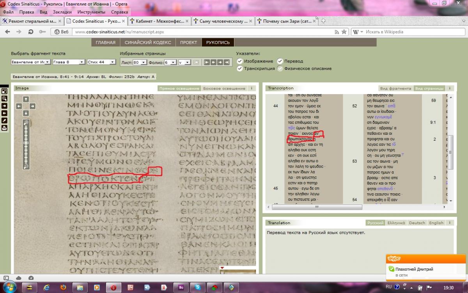Screen dimensions: 468x293
Task: Select English translation language
Action: click(436, 223)
